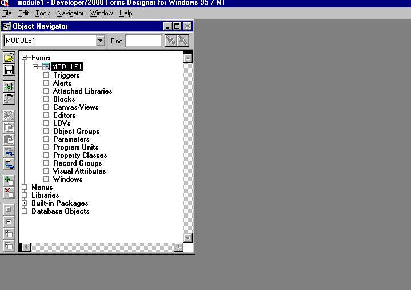Minimize the Object Navigator window
The image size is (411, 290).
(167, 26)
